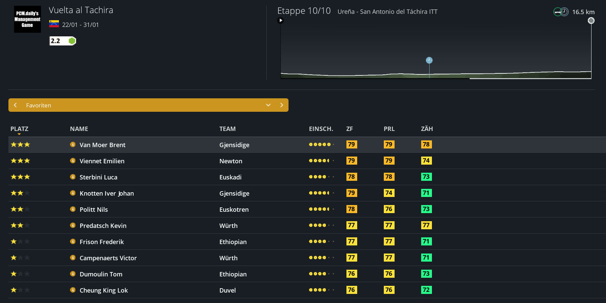Sort by ZÄH column header
This screenshot has height=303, width=606.
click(x=427, y=129)
